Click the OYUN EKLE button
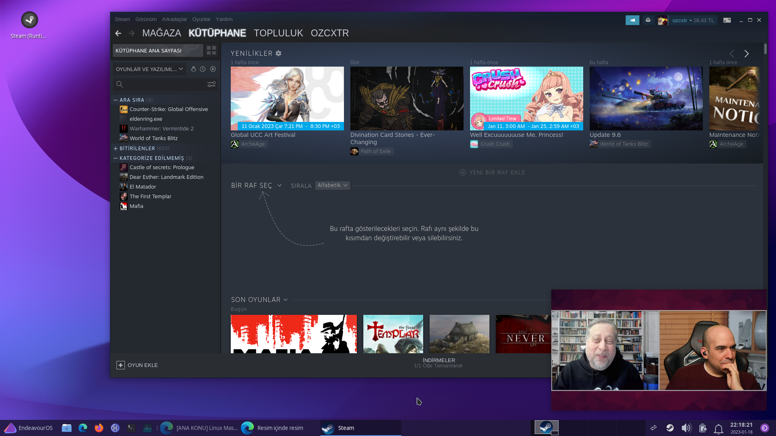776x436 pixels. point(137,365)
